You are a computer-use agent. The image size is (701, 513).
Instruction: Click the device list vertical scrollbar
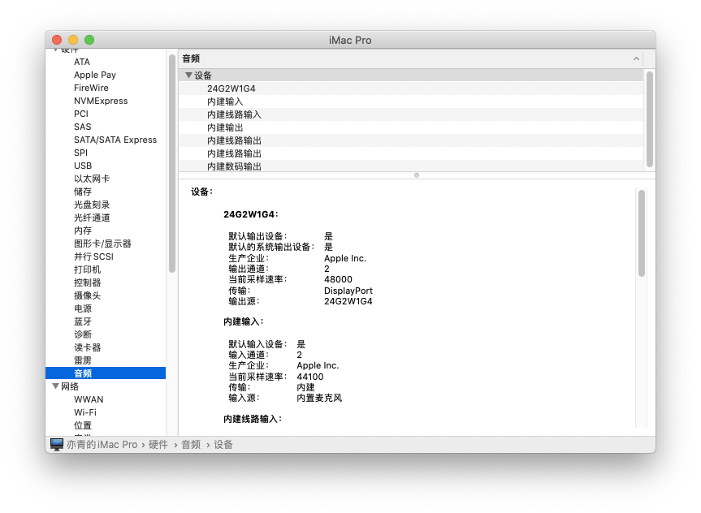click(650, 119)
